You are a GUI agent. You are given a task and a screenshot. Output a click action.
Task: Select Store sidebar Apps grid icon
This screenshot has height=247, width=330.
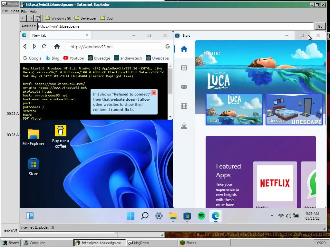[x=184, y=68]
